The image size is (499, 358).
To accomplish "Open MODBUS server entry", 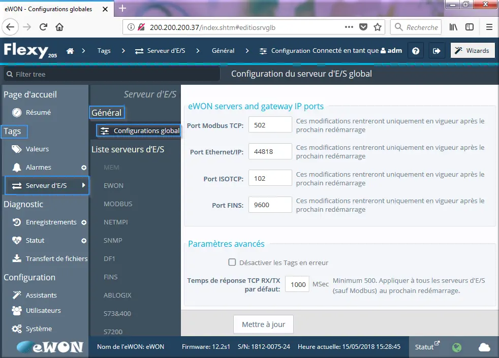I will (x=118, y=204).
